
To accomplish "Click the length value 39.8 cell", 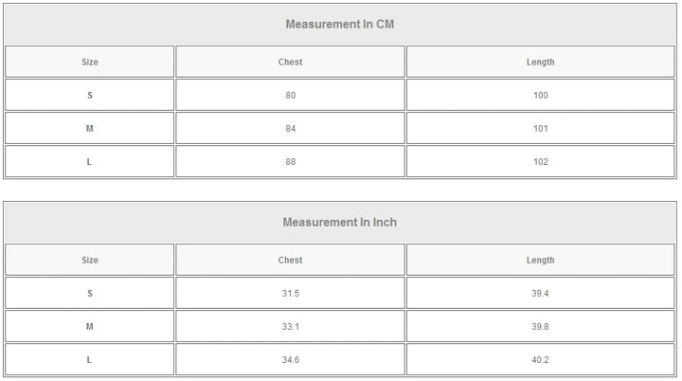I will coord(540,327).
